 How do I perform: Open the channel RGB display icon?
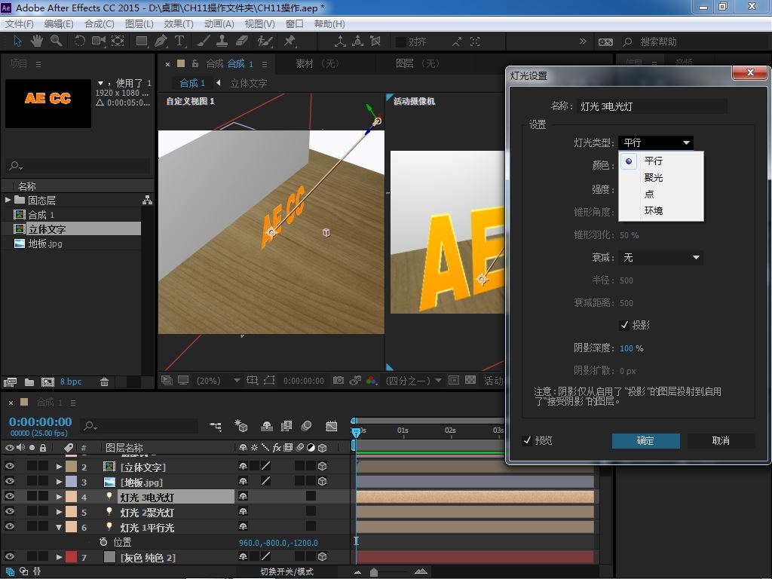(372, 380)
